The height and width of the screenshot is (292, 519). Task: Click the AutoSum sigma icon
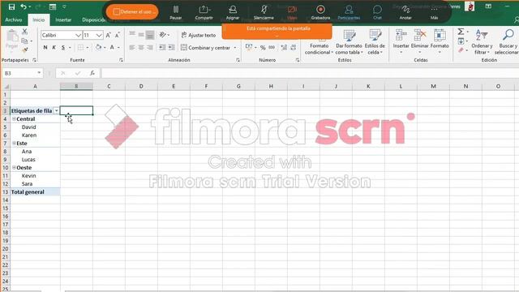point(461,32)
